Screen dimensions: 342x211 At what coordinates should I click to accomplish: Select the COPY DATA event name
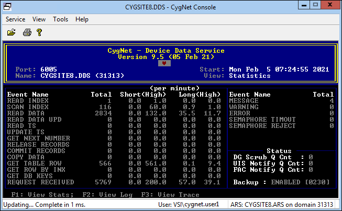pos(26,157)
